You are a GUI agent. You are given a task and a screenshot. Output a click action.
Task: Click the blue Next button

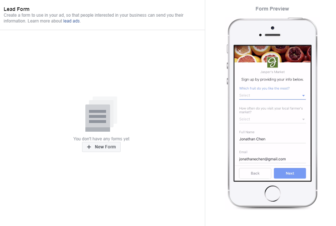[290, 173]
